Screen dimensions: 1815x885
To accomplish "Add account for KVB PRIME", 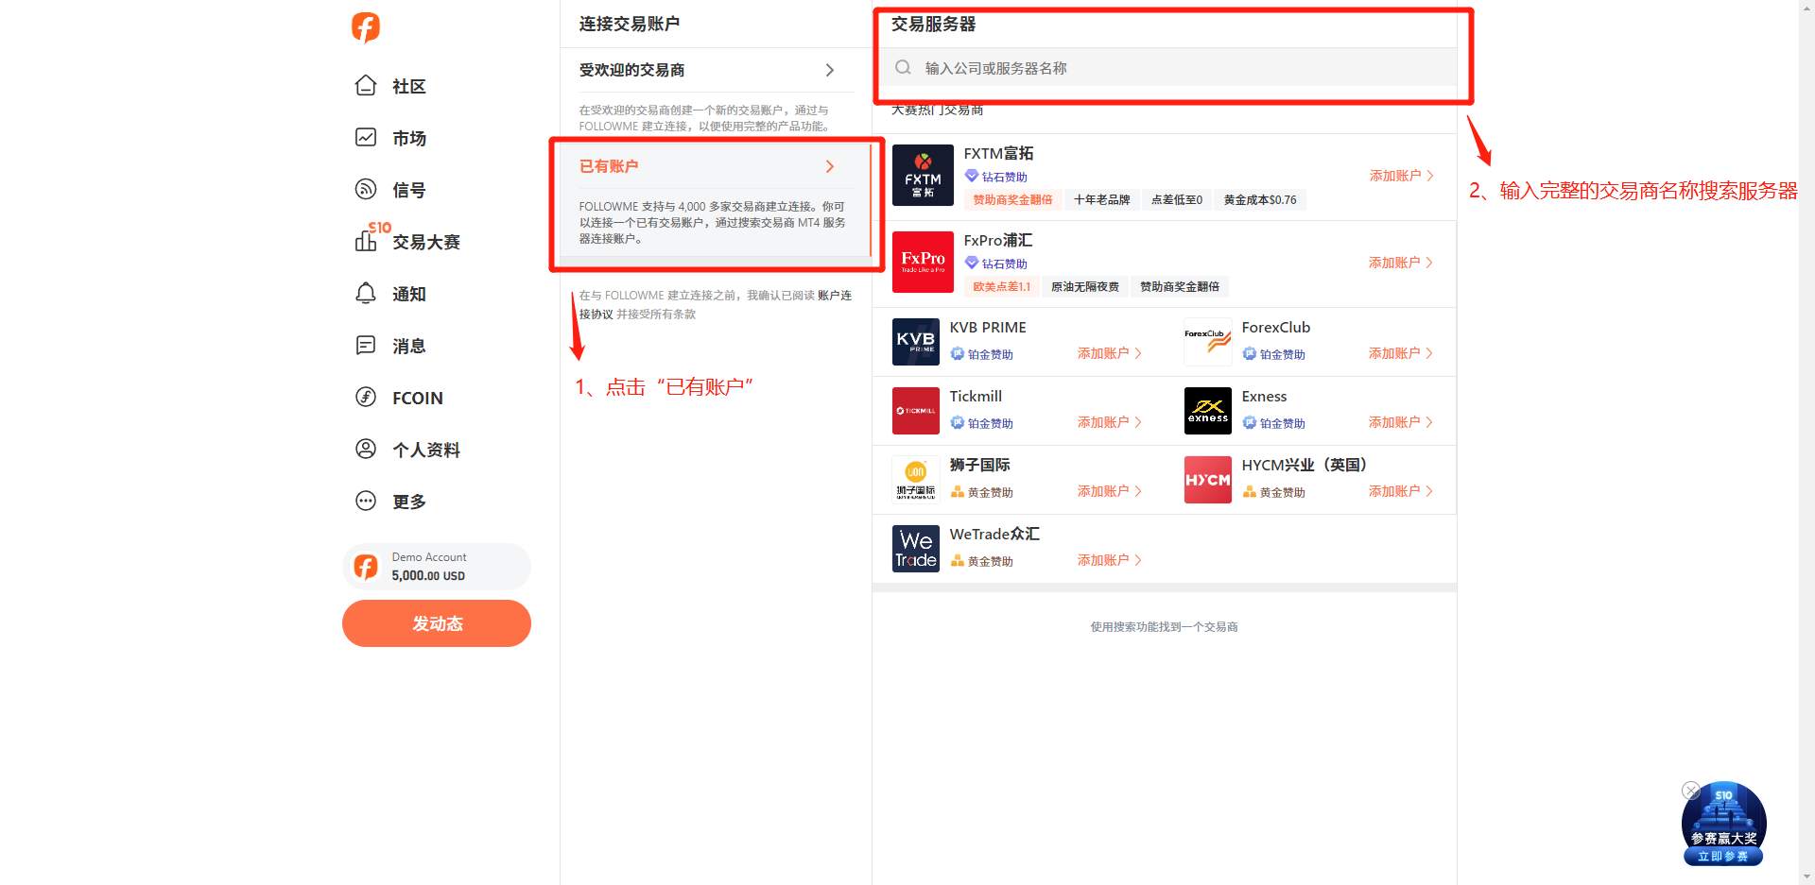I will tap(1110, 353).
